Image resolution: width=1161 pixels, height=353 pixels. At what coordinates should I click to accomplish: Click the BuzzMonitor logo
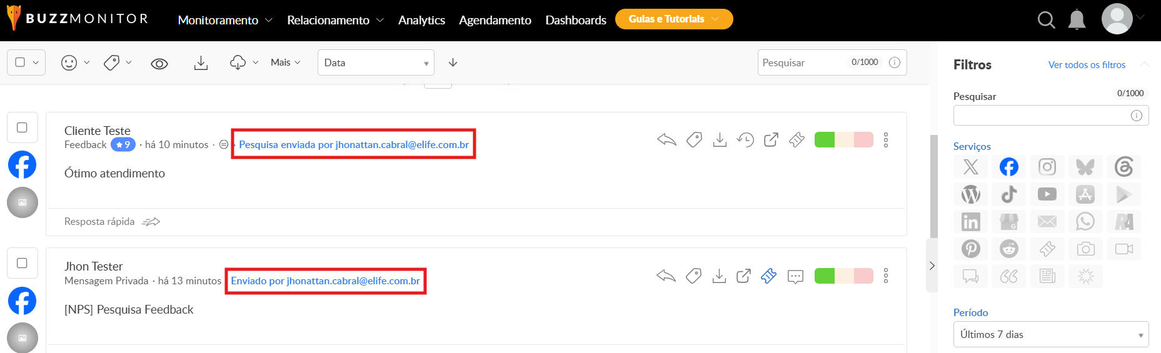78,18
